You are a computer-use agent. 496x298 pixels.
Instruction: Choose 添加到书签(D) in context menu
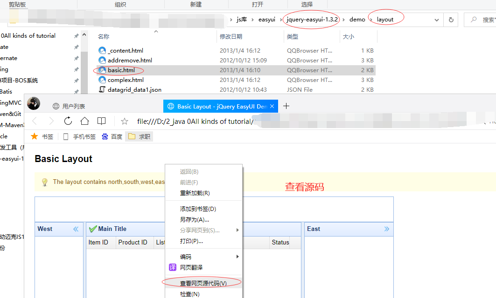198,209
